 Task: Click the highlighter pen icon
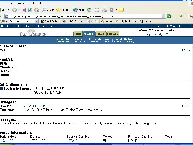pyautogui.click(x=116, y=21)
